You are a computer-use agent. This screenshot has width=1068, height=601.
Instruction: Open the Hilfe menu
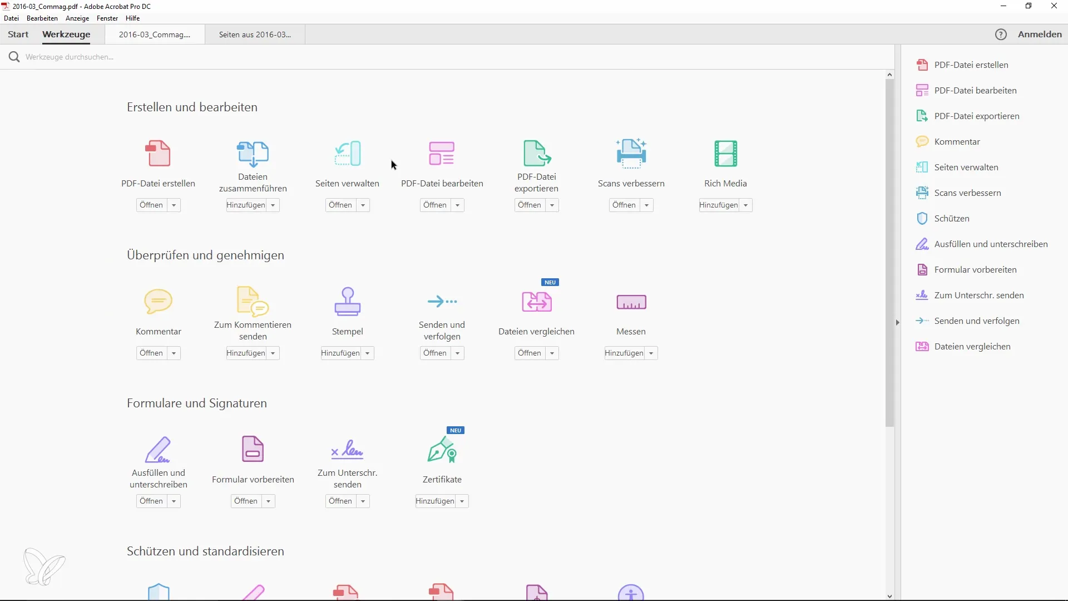132,18
